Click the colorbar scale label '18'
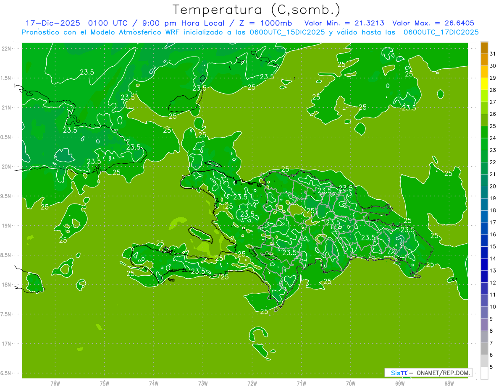 pyautogui.click(x=493, y=210)
